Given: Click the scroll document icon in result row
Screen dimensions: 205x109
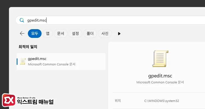Looking at the screenshot, I should 23,61.
